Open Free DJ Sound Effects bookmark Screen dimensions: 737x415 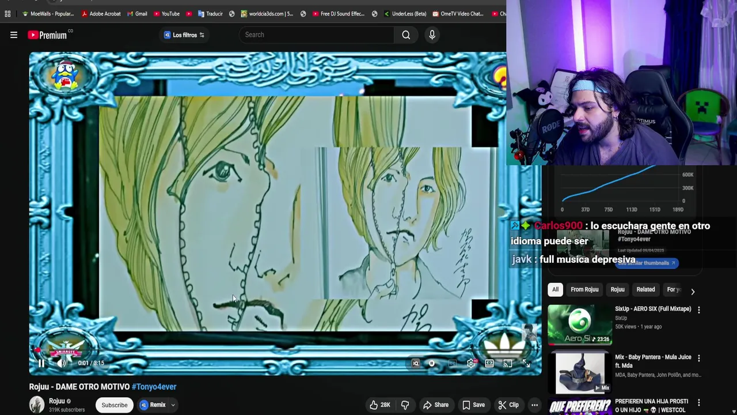click(337, 14)
